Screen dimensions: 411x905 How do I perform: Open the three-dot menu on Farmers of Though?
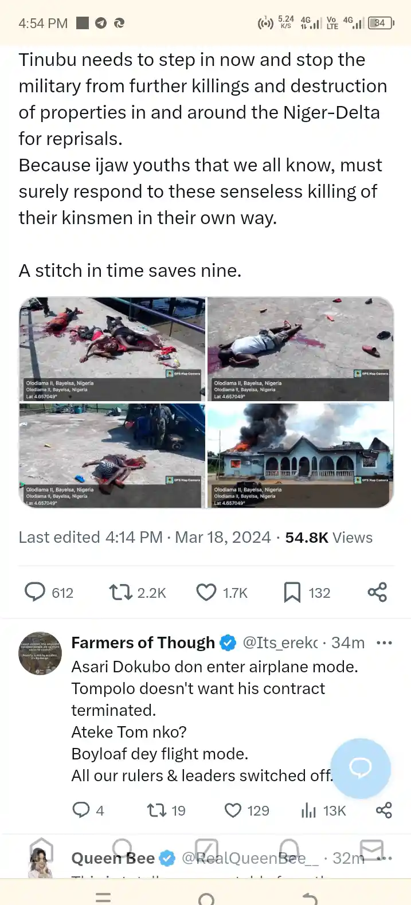(384, 642)
